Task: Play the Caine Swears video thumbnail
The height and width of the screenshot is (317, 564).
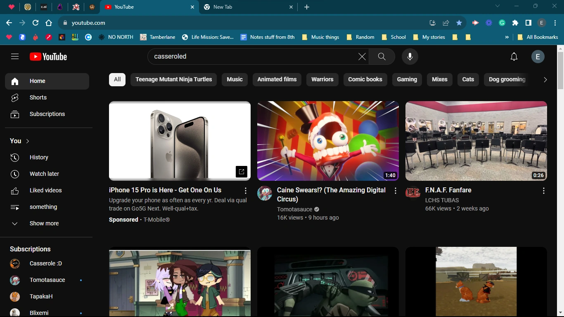Action: (328, 141)
